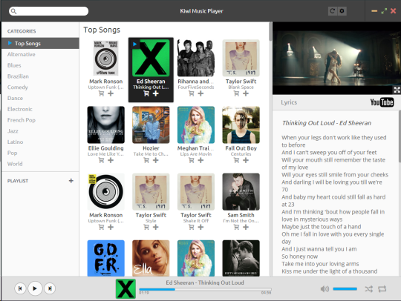Select Fall Out Boy Centuries cover
The height and width of the screenshot is (301, 401).
241,125
